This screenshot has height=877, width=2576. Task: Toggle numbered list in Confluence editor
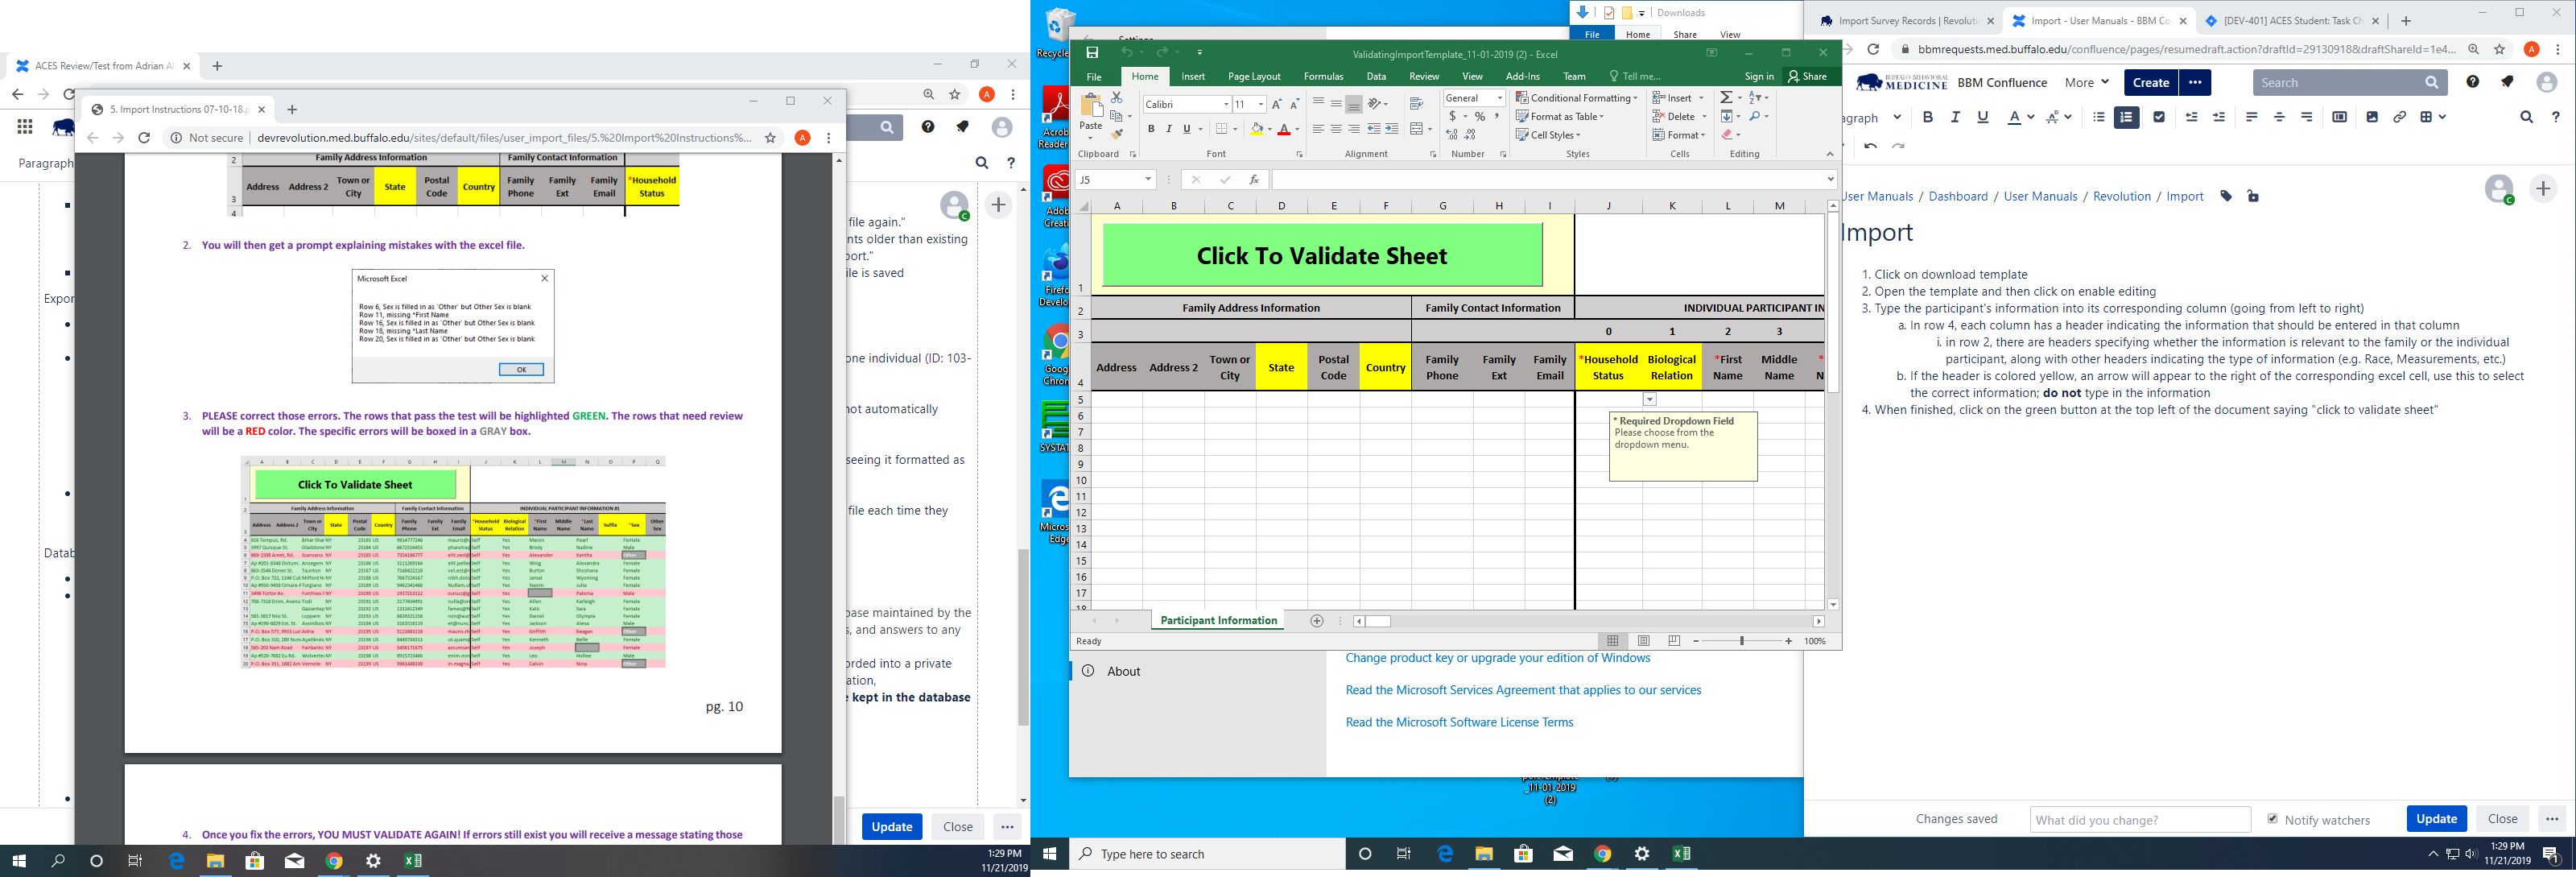(2126, 117)
